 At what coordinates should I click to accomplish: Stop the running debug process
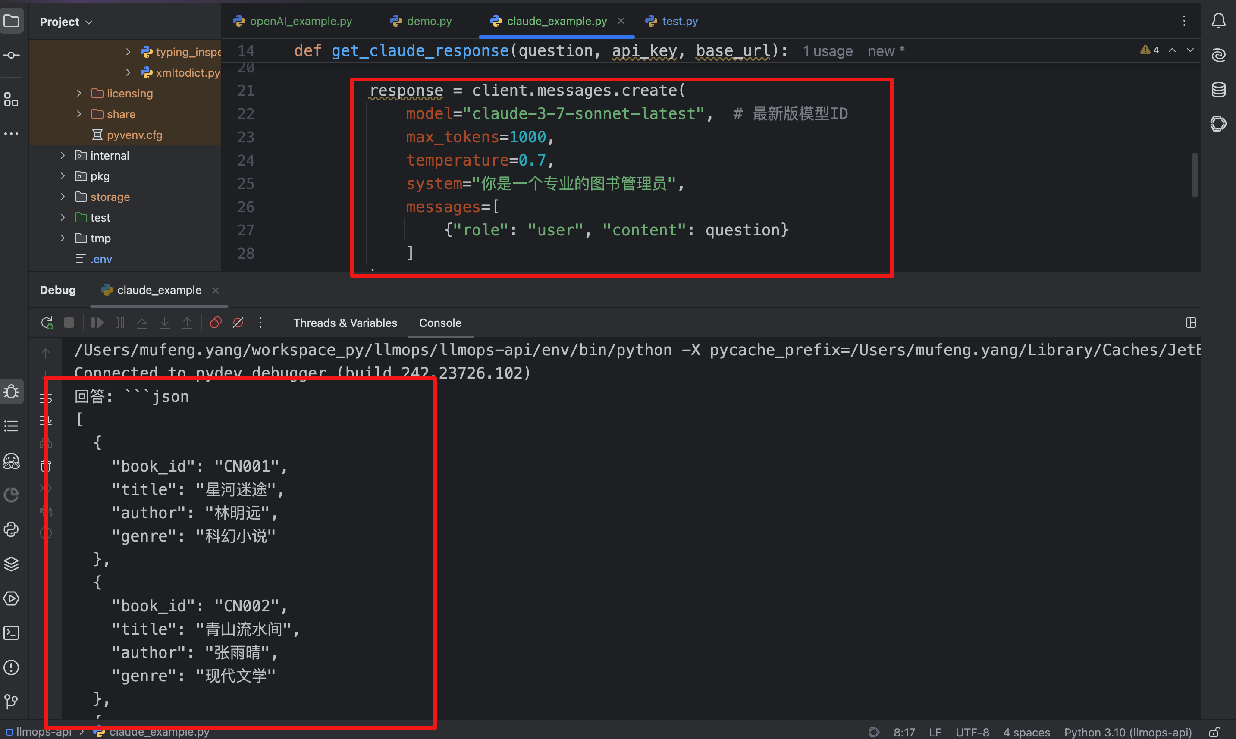tap(69, 322)
